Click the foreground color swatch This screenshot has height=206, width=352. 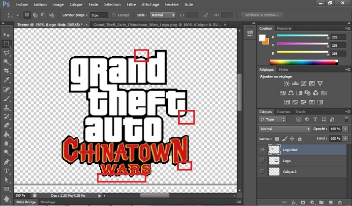[262, 38]
